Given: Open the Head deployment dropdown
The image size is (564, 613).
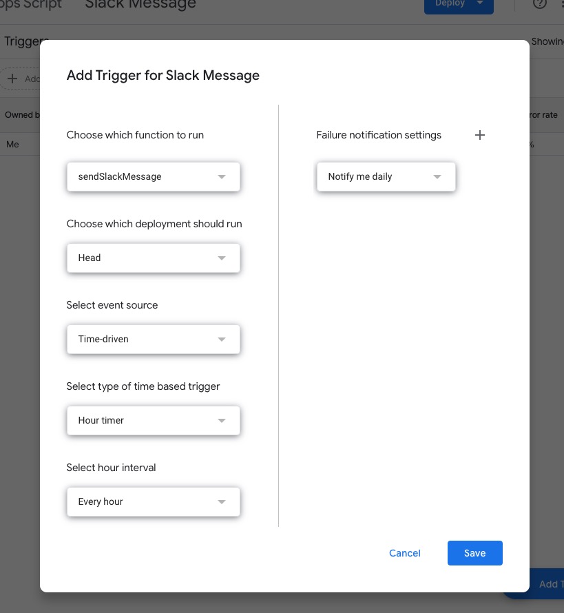Looking at the screenshot, I should coord(153,258).
